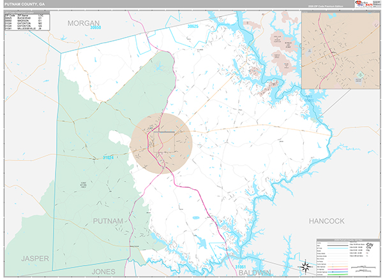
Task: Click the pink highway swatch in legend
Action: pyautogui.click(x=338, y=269)
